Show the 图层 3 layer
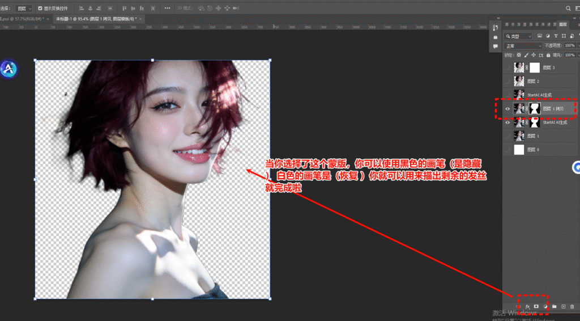This screenshot has height=321, width=580. [x=507, y=67]
